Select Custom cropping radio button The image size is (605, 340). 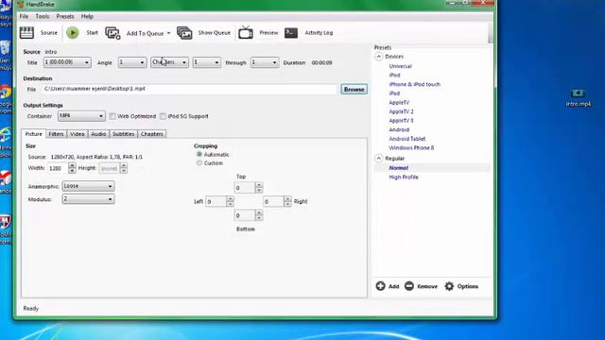click(x=199, y=163)
